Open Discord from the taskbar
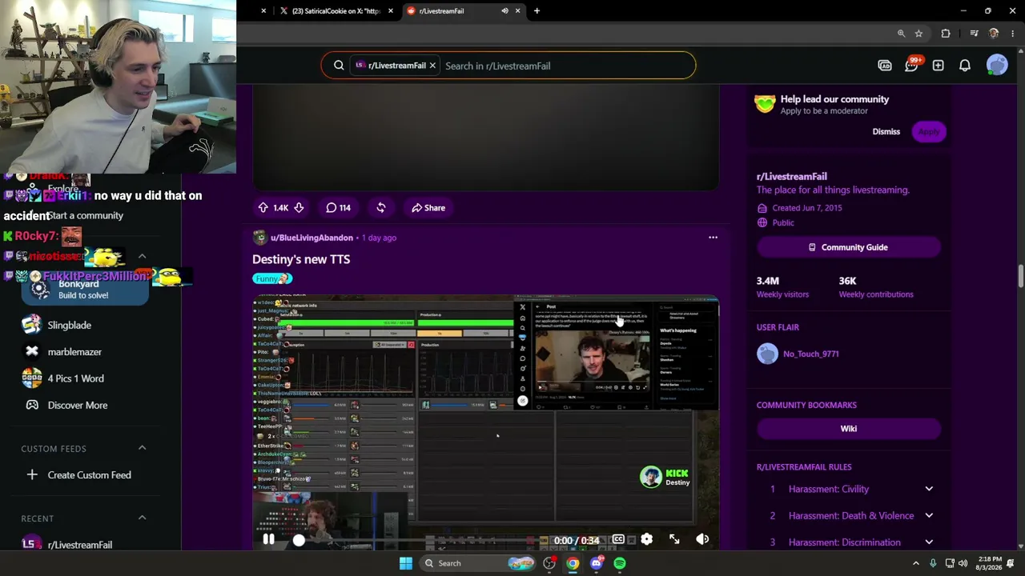1025x576 pixels. (x=597, y=563)
